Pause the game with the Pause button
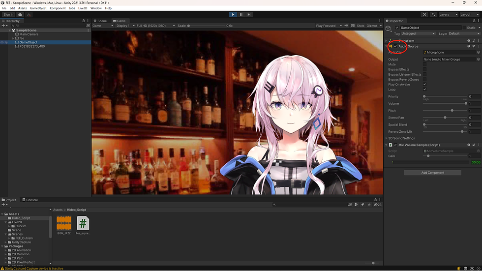 [x=241, y=14]
